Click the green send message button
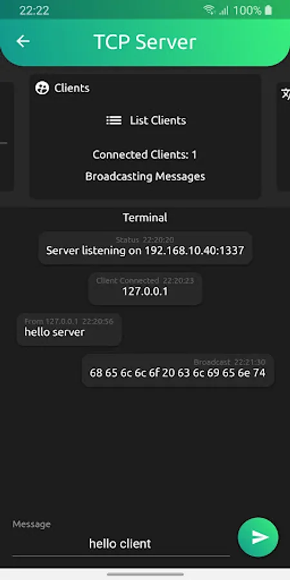The width and height of the screenshot is (290, 580). tap(258, 537)
